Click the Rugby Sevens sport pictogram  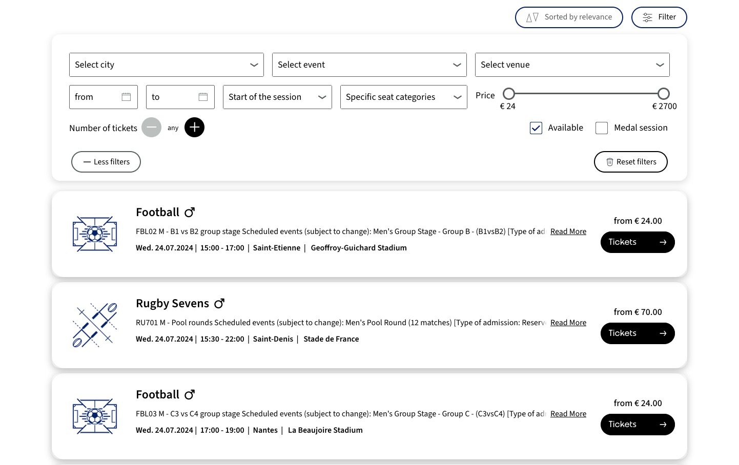[x=95, y=325]
